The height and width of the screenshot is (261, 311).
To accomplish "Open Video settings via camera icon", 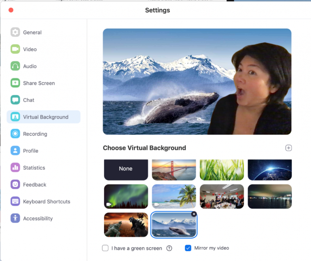I will tap(15, 49).
